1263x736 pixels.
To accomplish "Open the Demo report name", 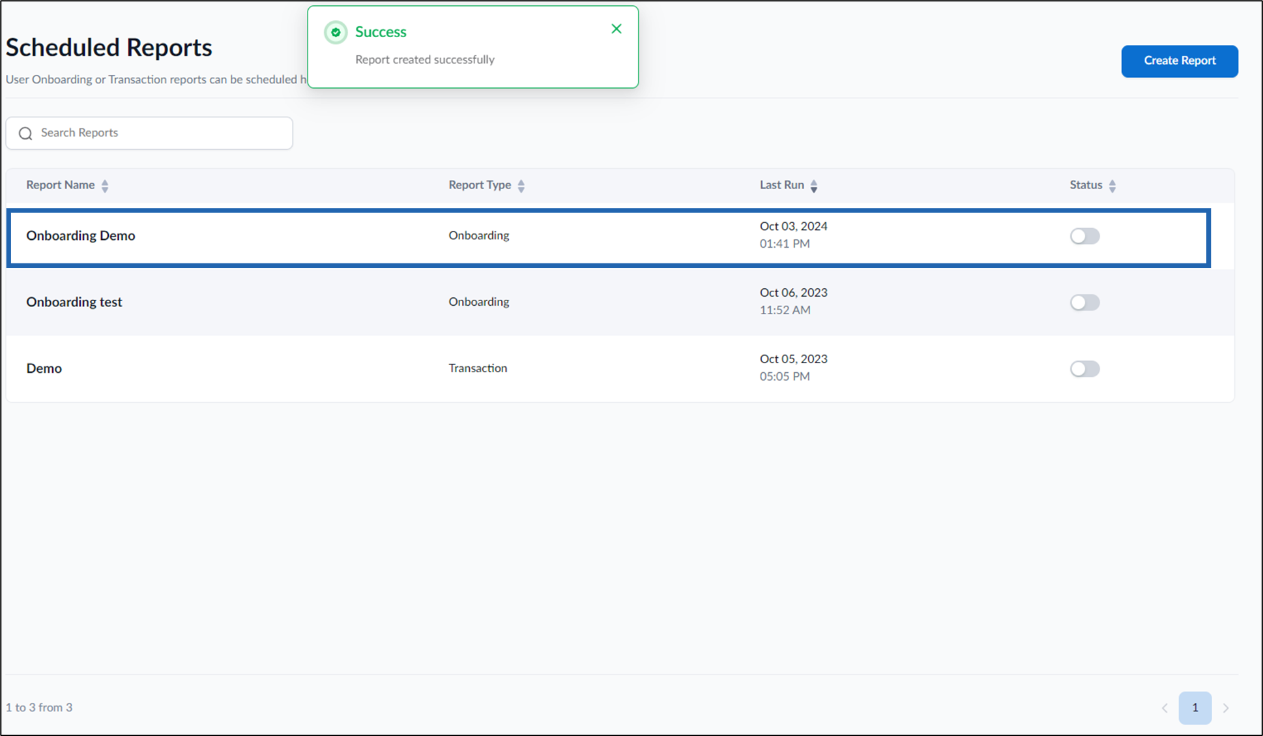I will 44,368.
